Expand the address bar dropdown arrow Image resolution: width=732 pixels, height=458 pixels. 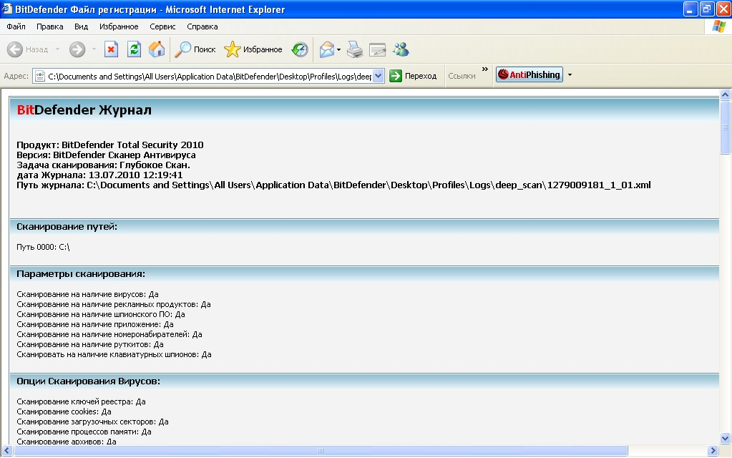pyautogui.click(x=379, y=76)
